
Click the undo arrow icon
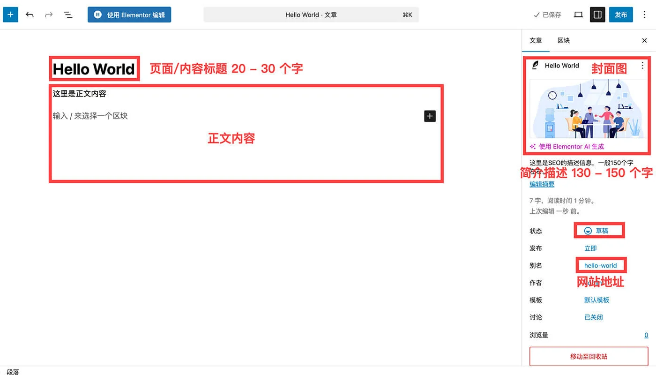coord(30,15)
